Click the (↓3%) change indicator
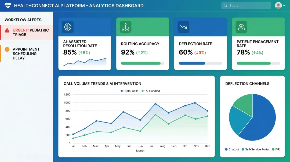Viewport: 290px width, 162px height. coord(200,53)
